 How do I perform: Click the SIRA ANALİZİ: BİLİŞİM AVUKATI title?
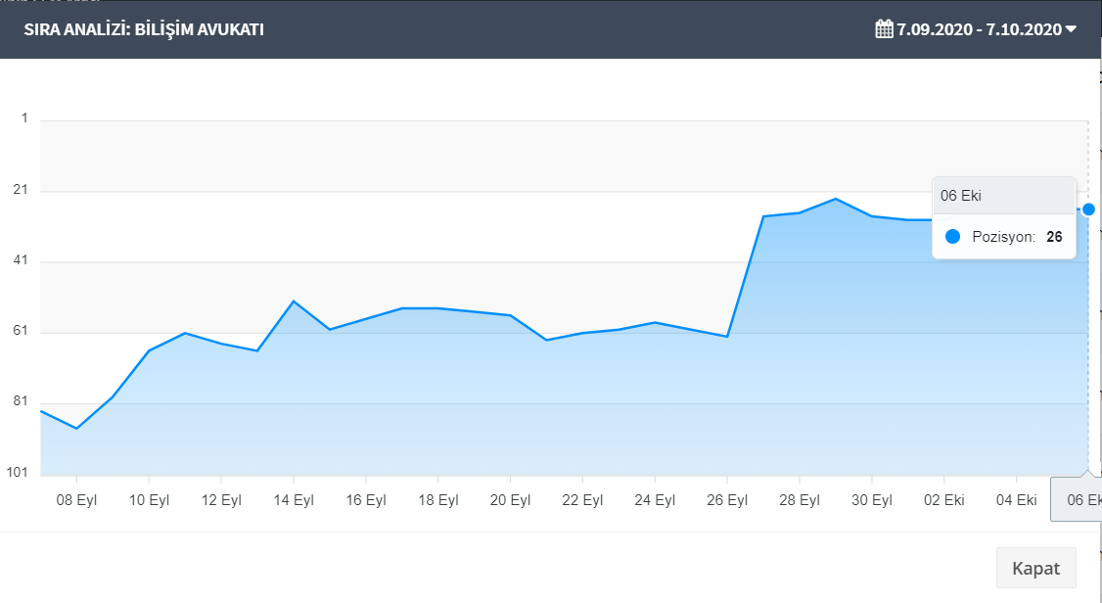144,29
